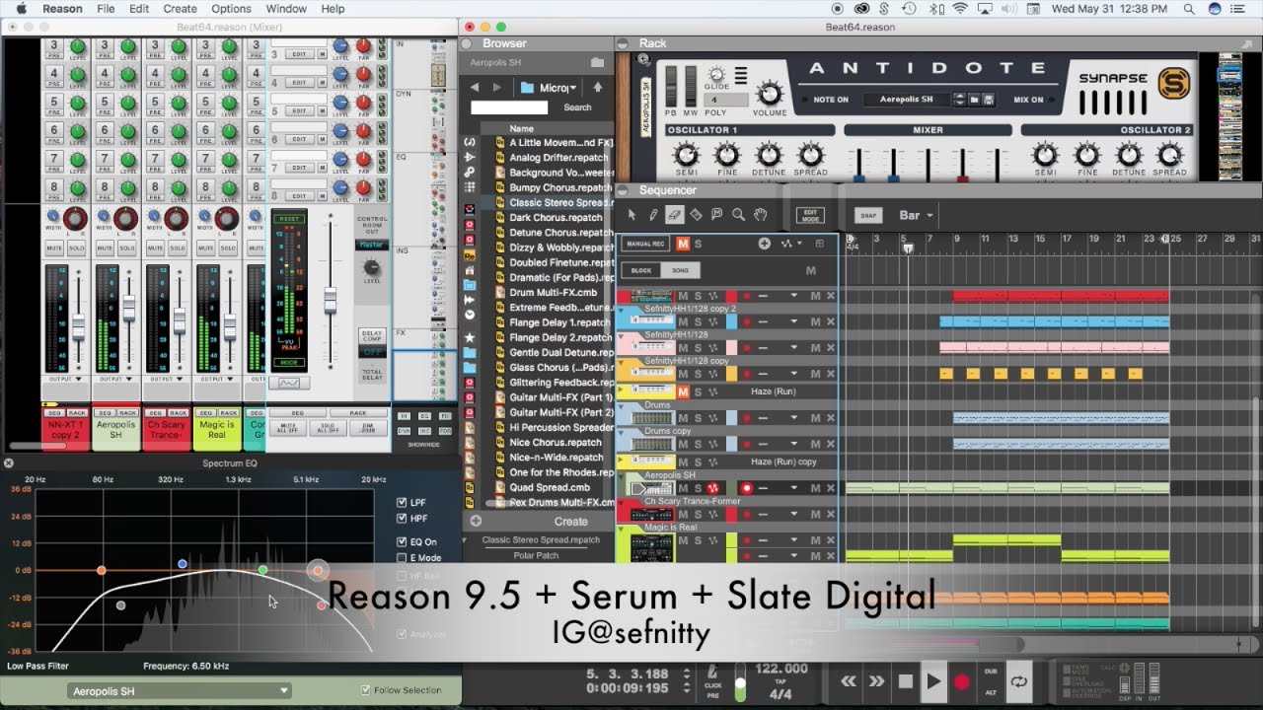This screenshot has height=710, width=1263.
Task: Click the Fast Forward transport button
Action: coord(876,680)
